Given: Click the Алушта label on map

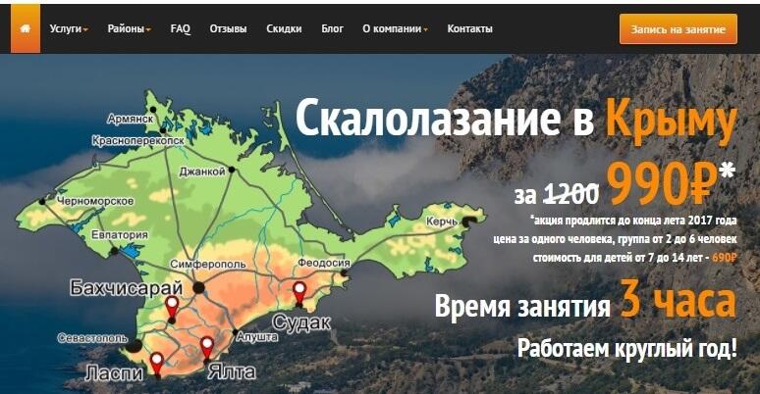Looking at the screenshot, I should (x=257, y=337).
